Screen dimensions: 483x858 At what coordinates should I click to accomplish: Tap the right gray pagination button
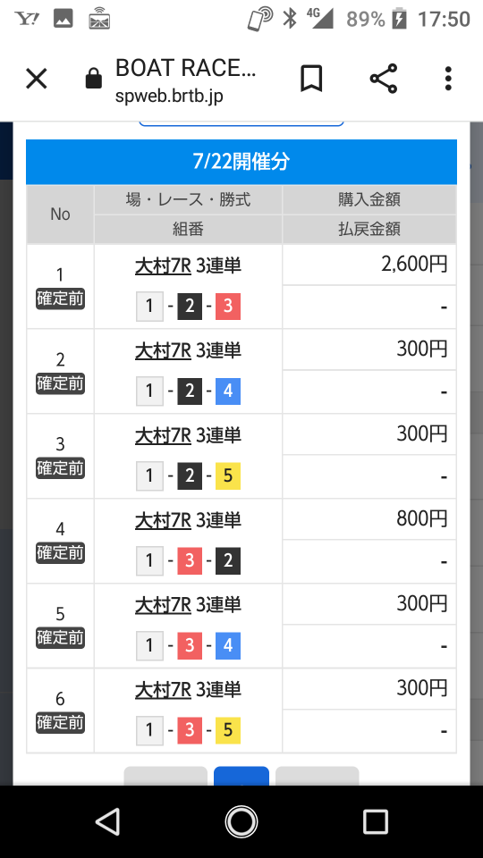[317, 777]
